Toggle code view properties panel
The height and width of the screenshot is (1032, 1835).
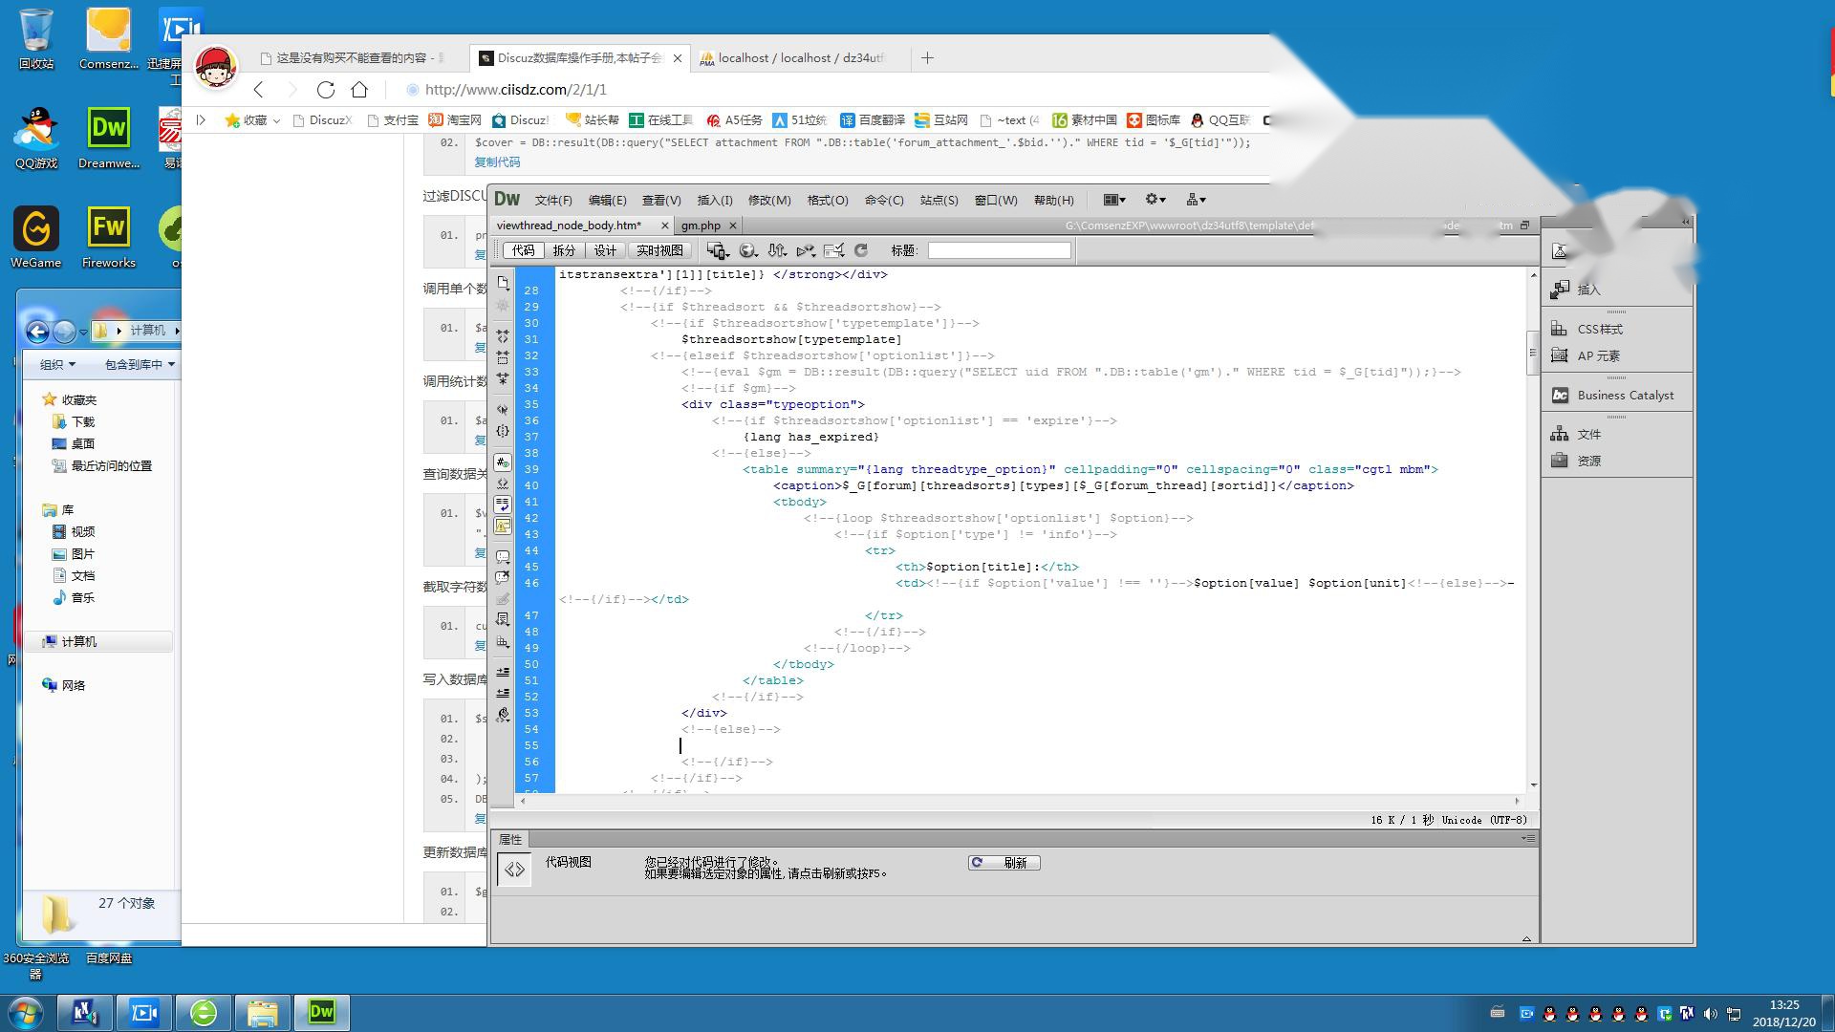[513, 867]
